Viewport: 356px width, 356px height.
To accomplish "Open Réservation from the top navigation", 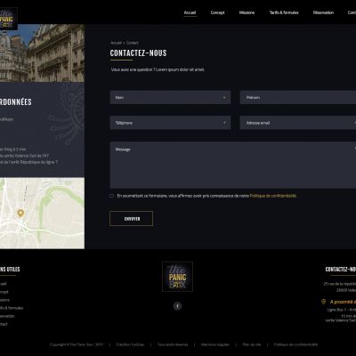I will click(323, 12).
